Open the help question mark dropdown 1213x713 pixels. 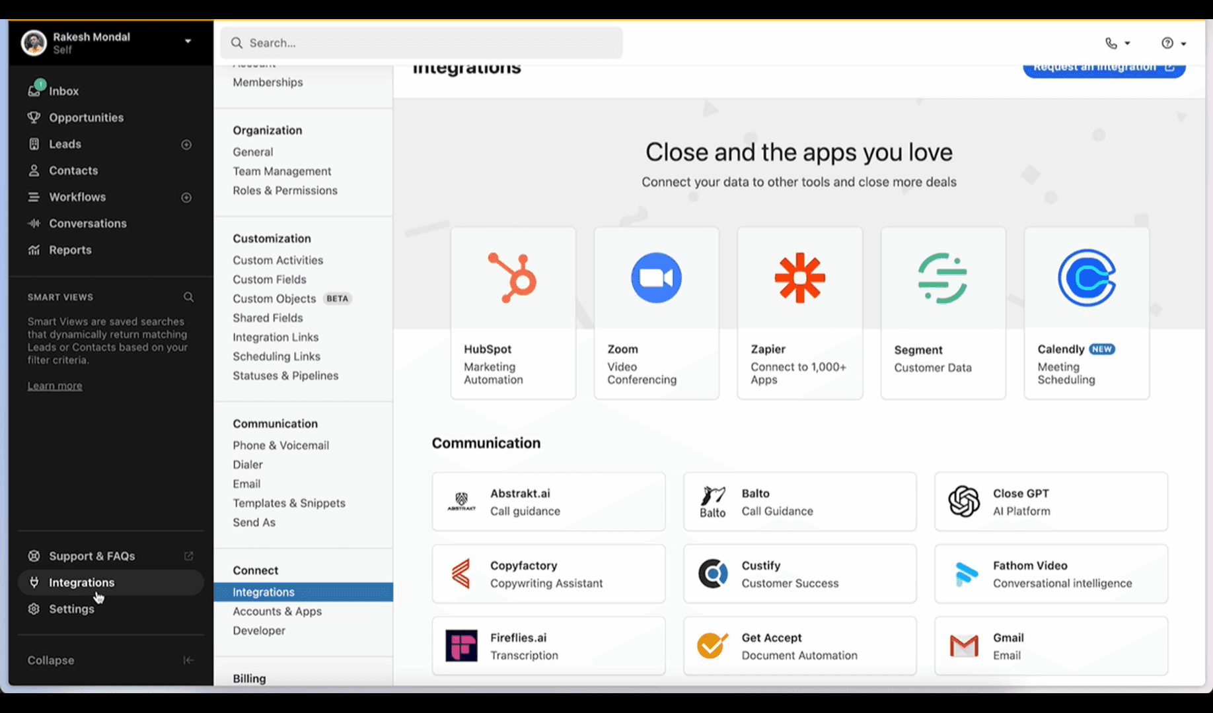point(1174,43)
